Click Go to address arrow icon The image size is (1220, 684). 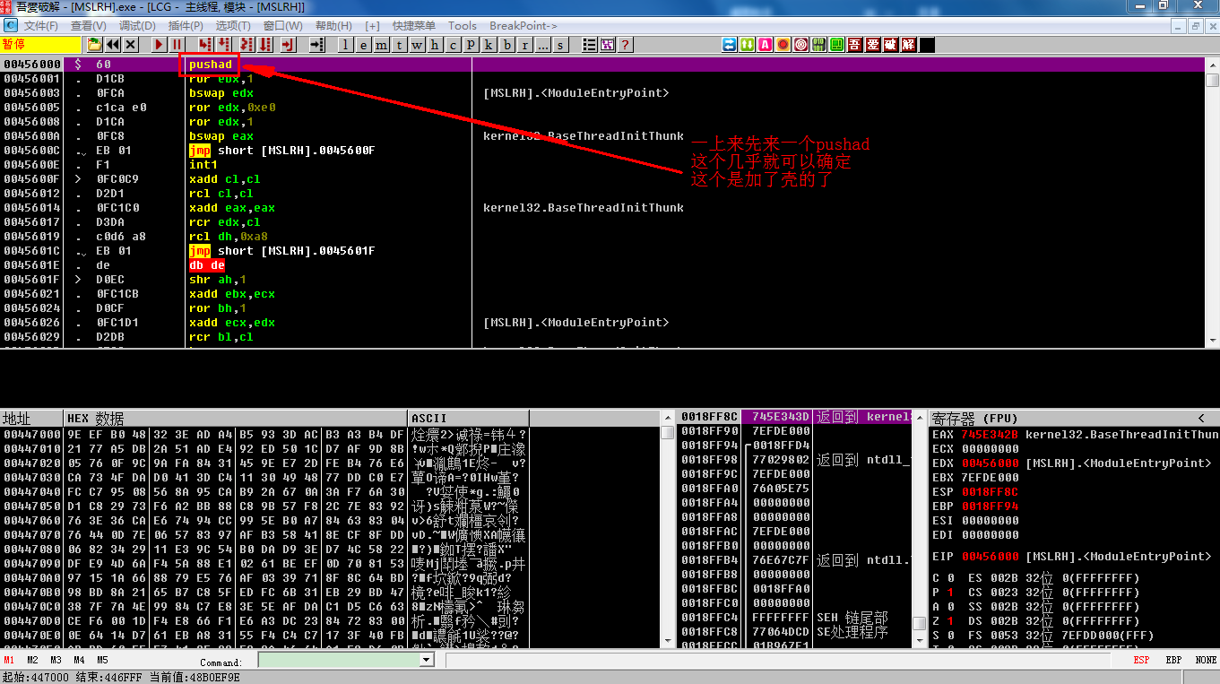tap(316, 44)
